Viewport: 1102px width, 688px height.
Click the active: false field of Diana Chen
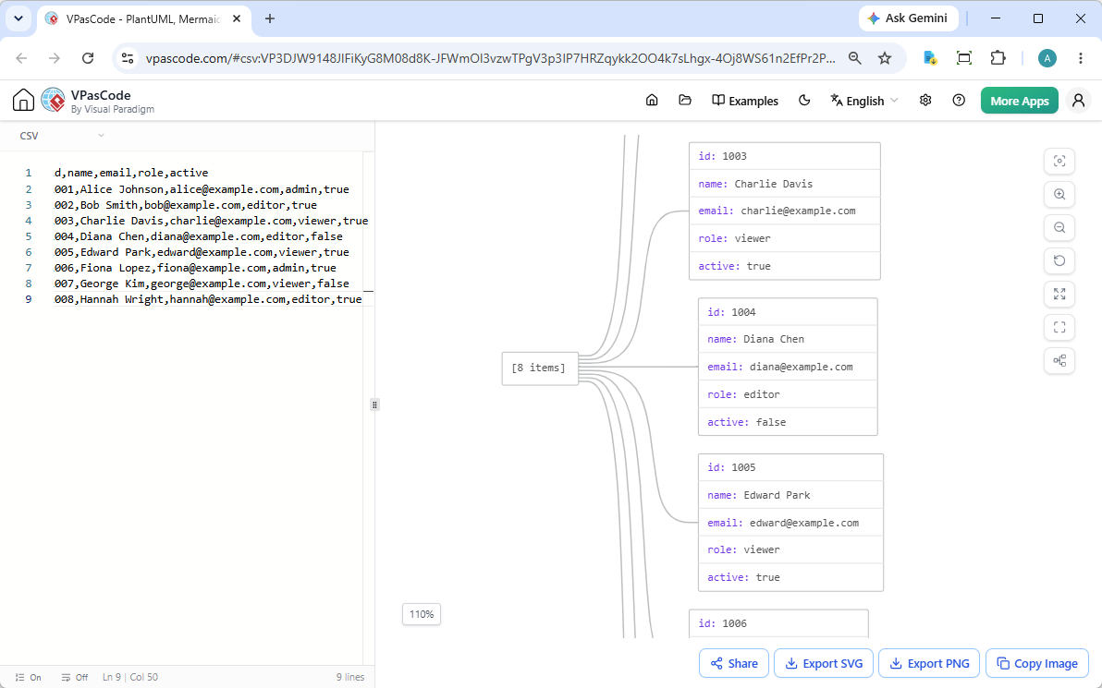click(788, 422)
